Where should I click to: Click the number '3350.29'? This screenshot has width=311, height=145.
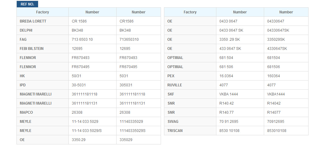tap(79, 140)
